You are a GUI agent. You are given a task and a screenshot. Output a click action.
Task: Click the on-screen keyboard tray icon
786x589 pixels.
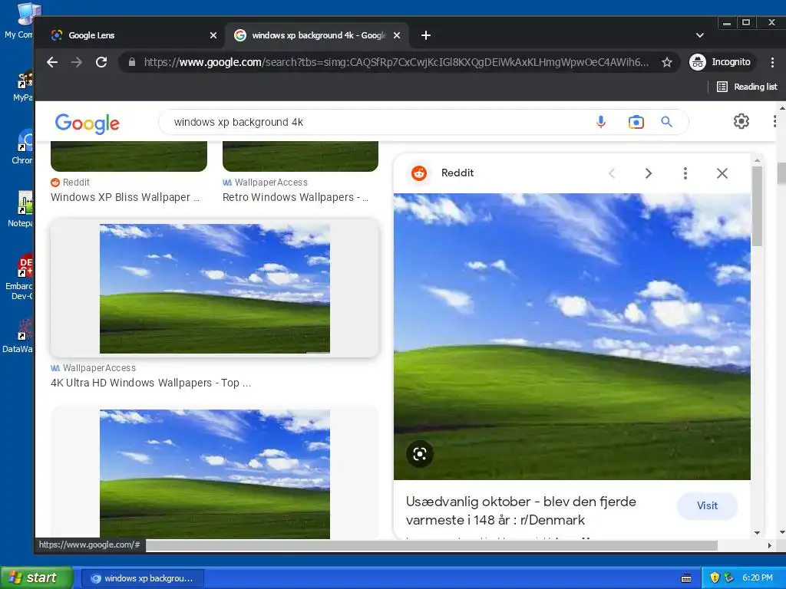(686, 578)
